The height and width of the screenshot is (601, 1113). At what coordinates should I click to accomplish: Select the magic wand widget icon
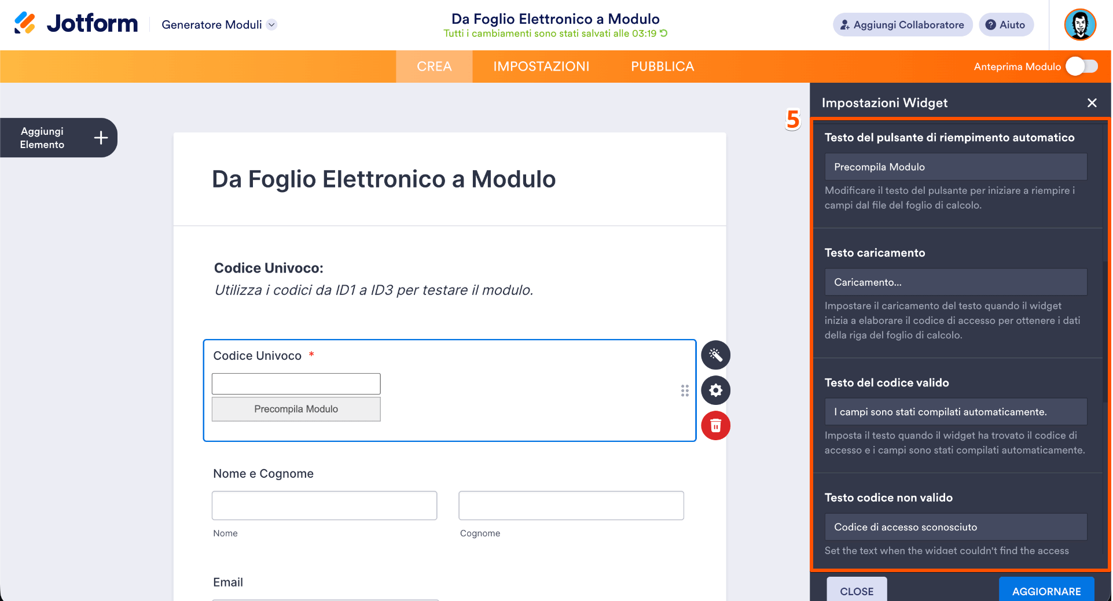[715, 355]
